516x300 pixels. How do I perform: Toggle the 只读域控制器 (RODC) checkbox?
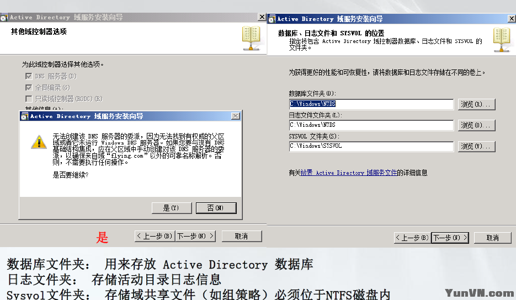(29, 99)
